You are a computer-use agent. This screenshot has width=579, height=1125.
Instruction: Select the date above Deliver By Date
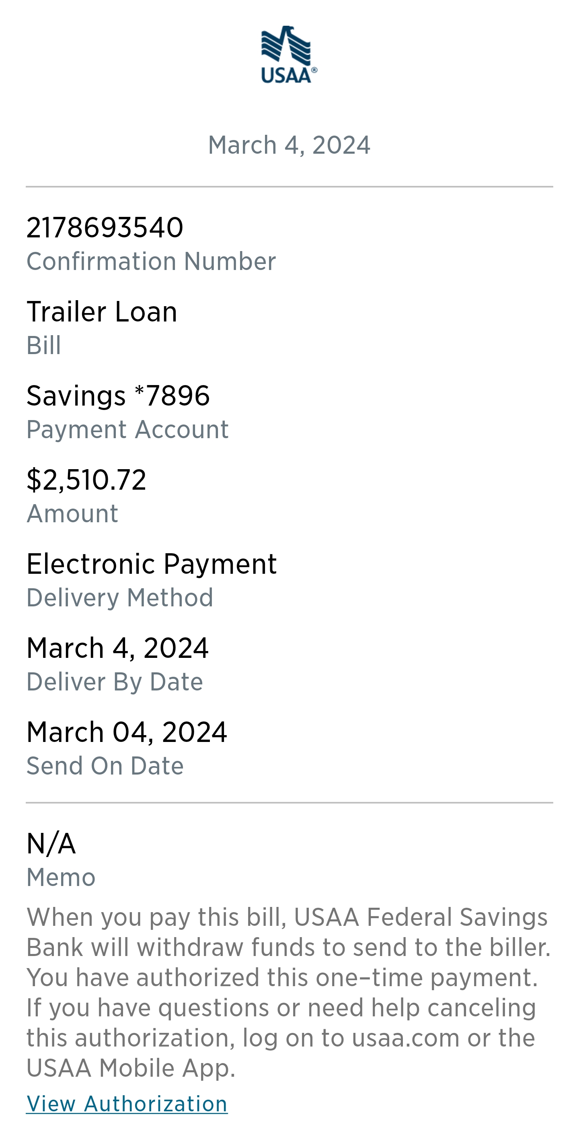117,648
